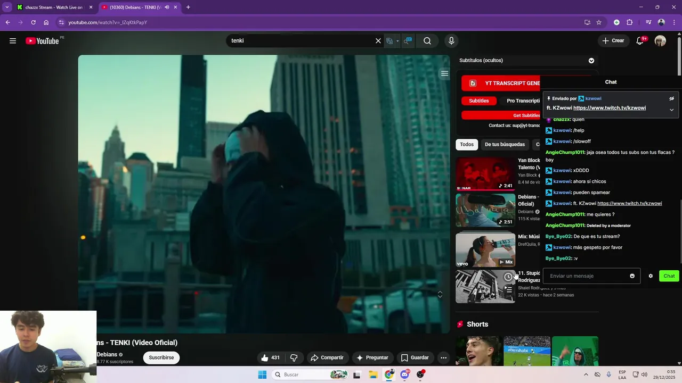Open the browser extensions puzzle icon
Screen dimensions: 682x383
629,22
